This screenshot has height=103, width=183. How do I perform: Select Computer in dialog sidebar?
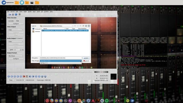point(37,29)
